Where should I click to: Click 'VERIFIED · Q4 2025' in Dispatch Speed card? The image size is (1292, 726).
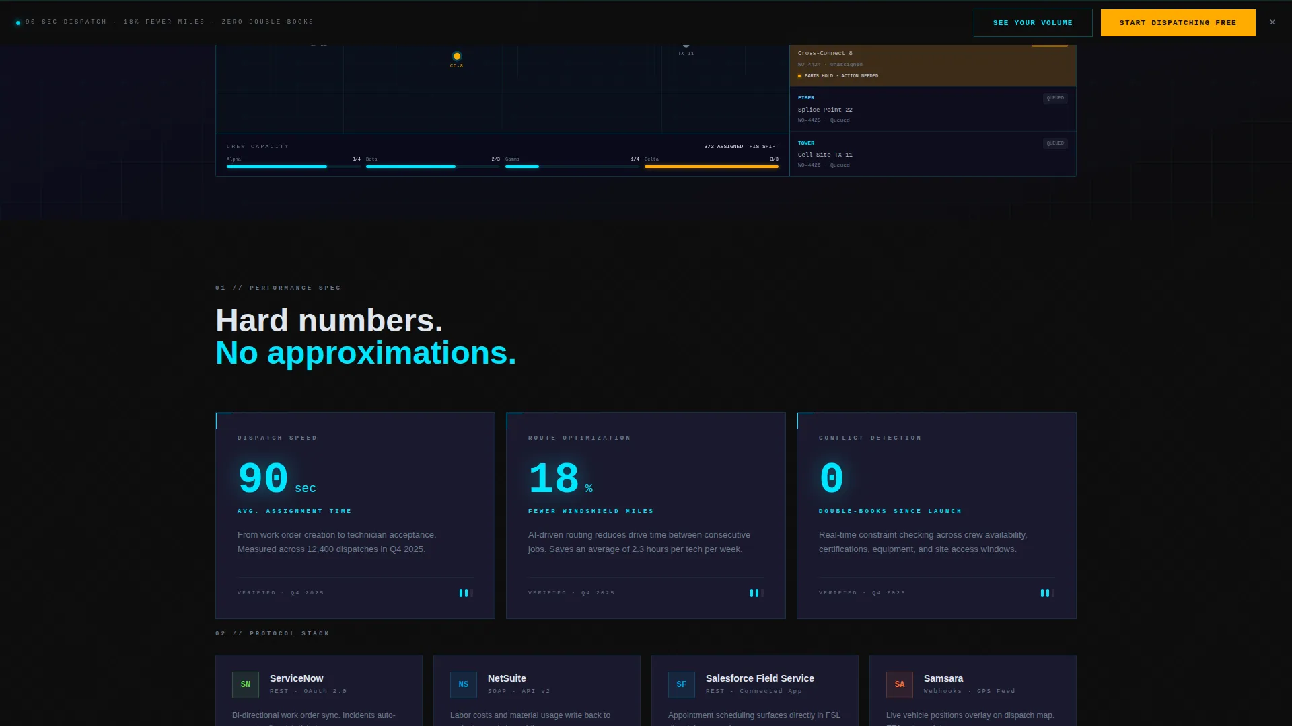281,593
